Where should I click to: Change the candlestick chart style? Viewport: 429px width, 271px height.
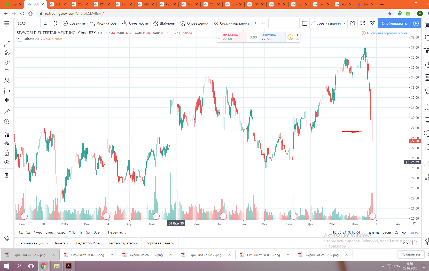tap(55, 23)
